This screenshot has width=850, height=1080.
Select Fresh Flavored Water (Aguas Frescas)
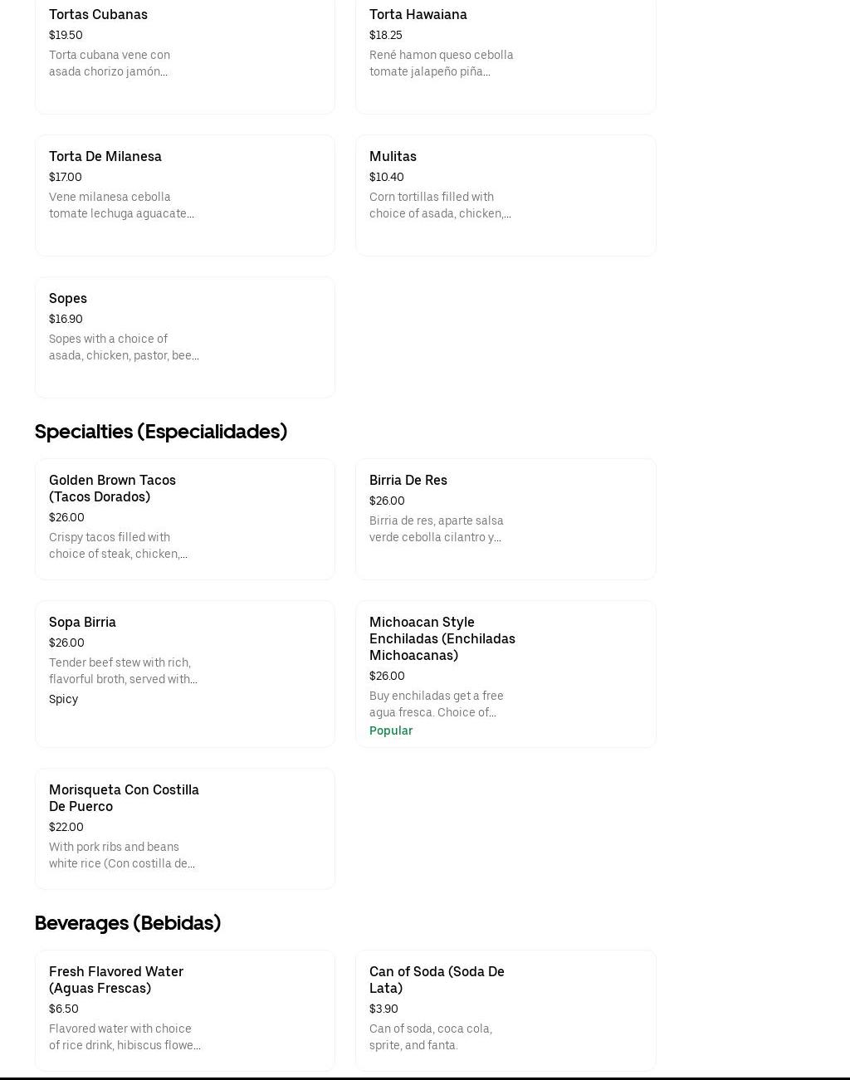tap(184, 1009)
